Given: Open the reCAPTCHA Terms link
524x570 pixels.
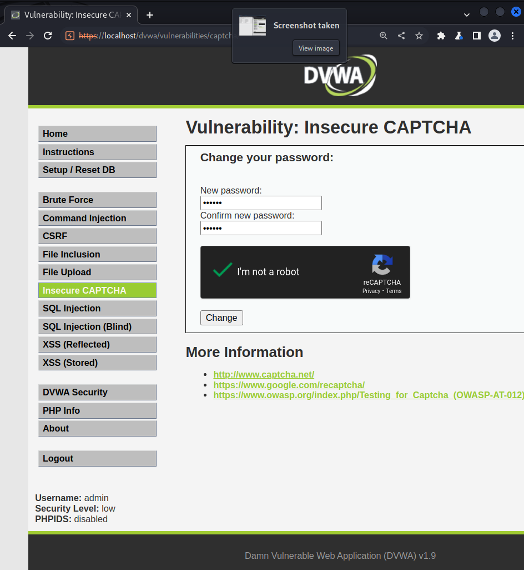Looking at the screenshot, I should pos(394,291).
